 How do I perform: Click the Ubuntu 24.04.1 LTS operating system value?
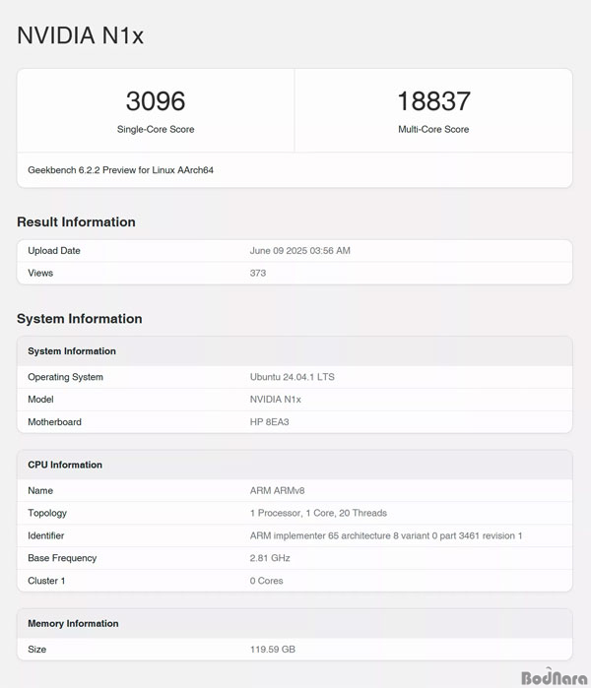(x=293, y=377)
